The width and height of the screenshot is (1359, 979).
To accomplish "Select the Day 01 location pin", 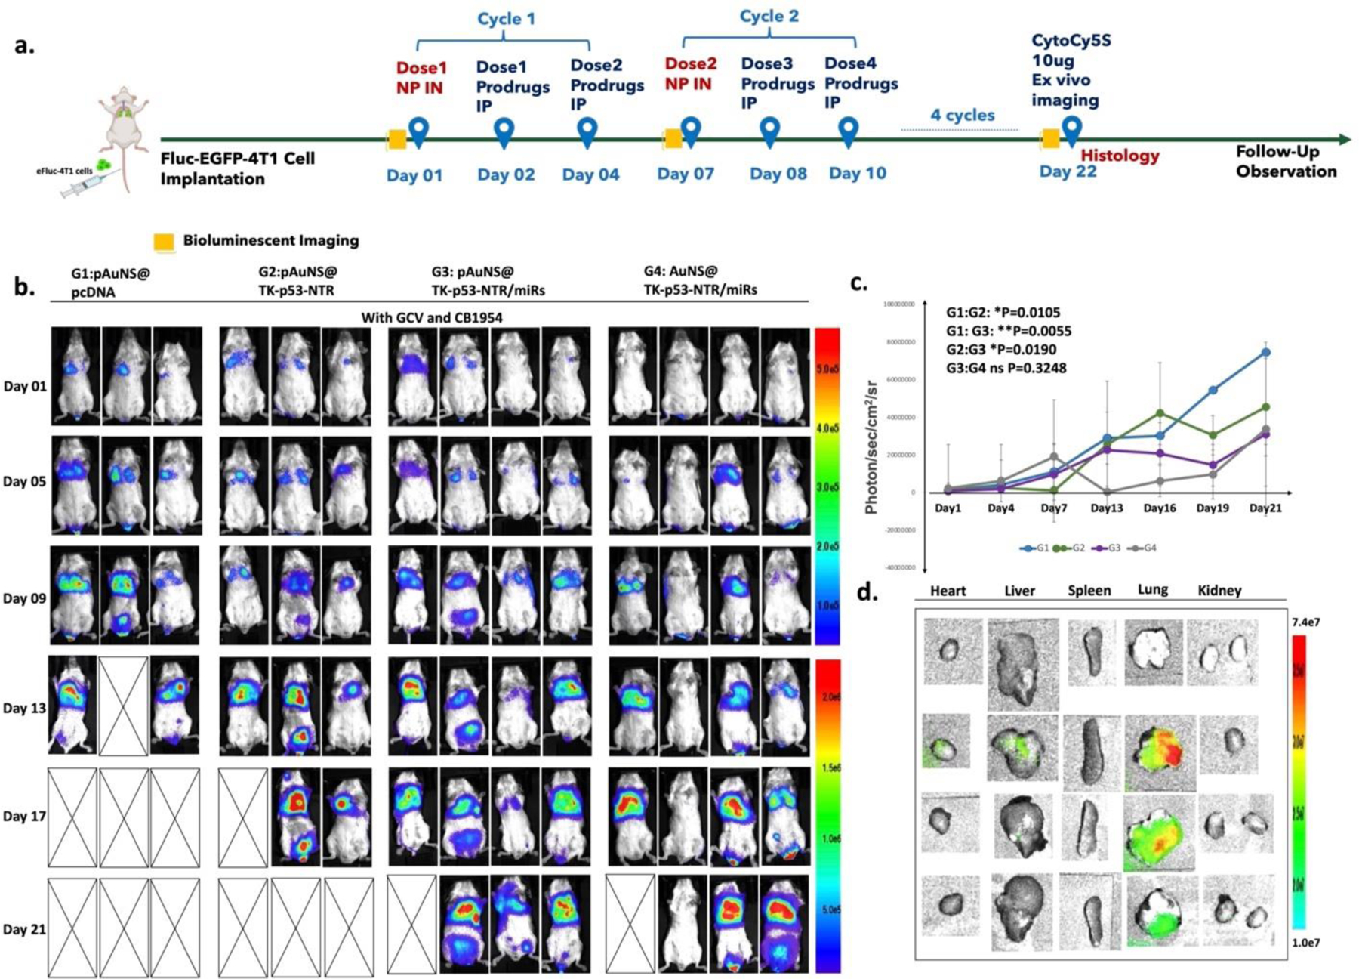I will pos(418,133).
